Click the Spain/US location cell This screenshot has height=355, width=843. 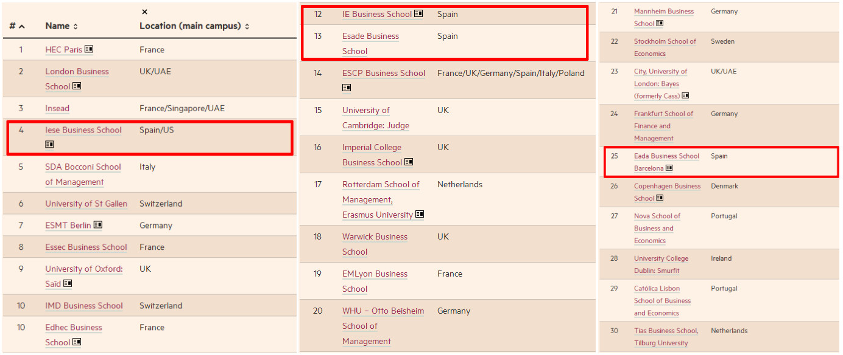(x=157, y=129)
